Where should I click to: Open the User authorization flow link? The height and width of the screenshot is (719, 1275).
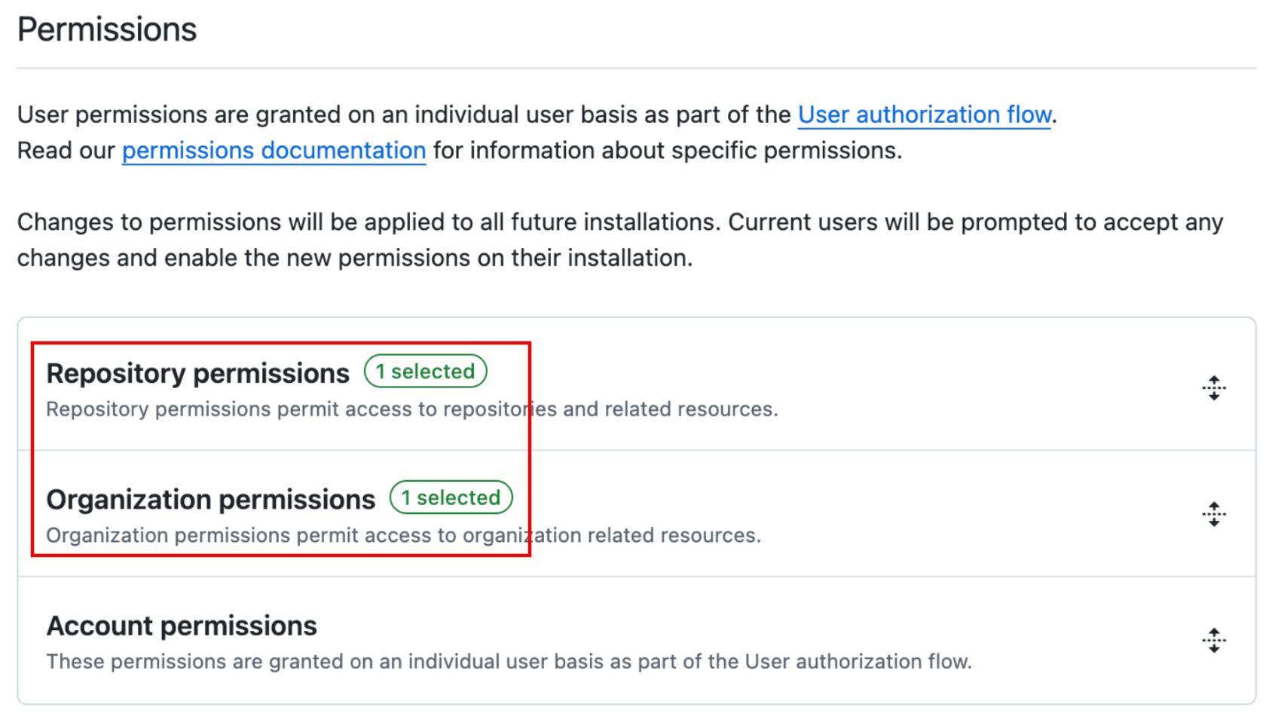[924, 115]
